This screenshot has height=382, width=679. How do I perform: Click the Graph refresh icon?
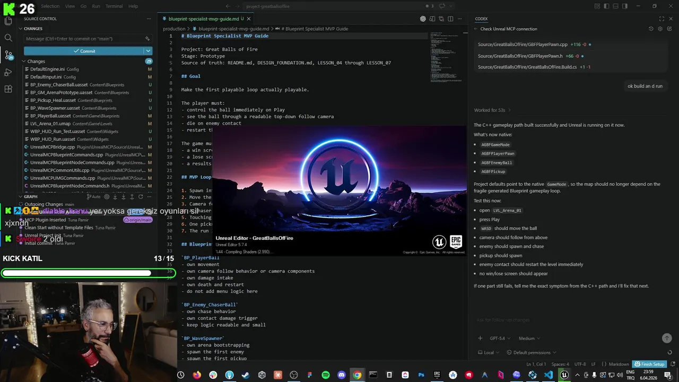[x=141, y=196]
